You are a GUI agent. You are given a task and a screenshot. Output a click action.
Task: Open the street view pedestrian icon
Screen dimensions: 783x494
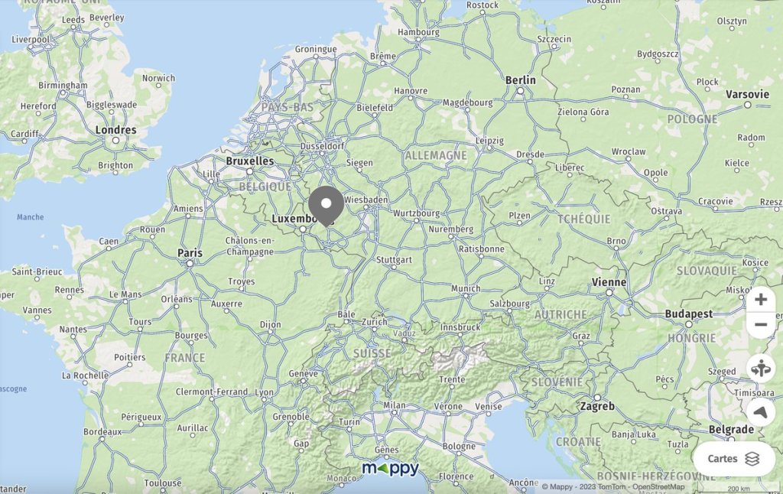click(761, 369)
